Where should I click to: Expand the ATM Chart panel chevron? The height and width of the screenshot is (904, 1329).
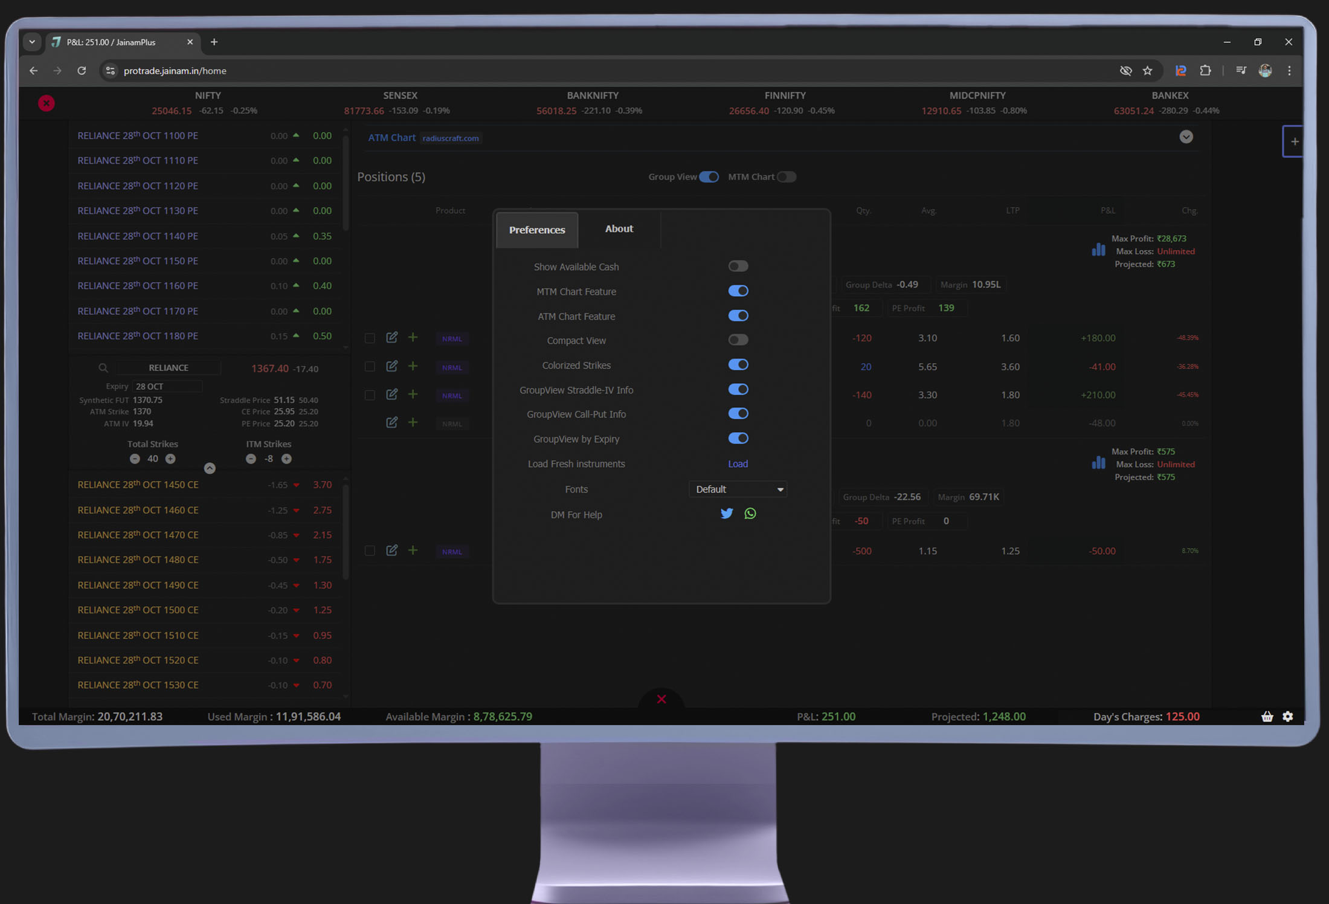[1186, 137]
